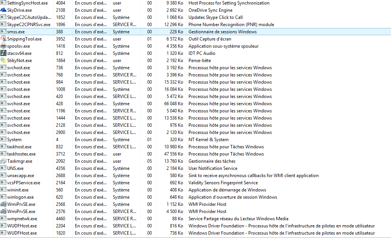Select the StikyNot.exe process name

(19, 61)
